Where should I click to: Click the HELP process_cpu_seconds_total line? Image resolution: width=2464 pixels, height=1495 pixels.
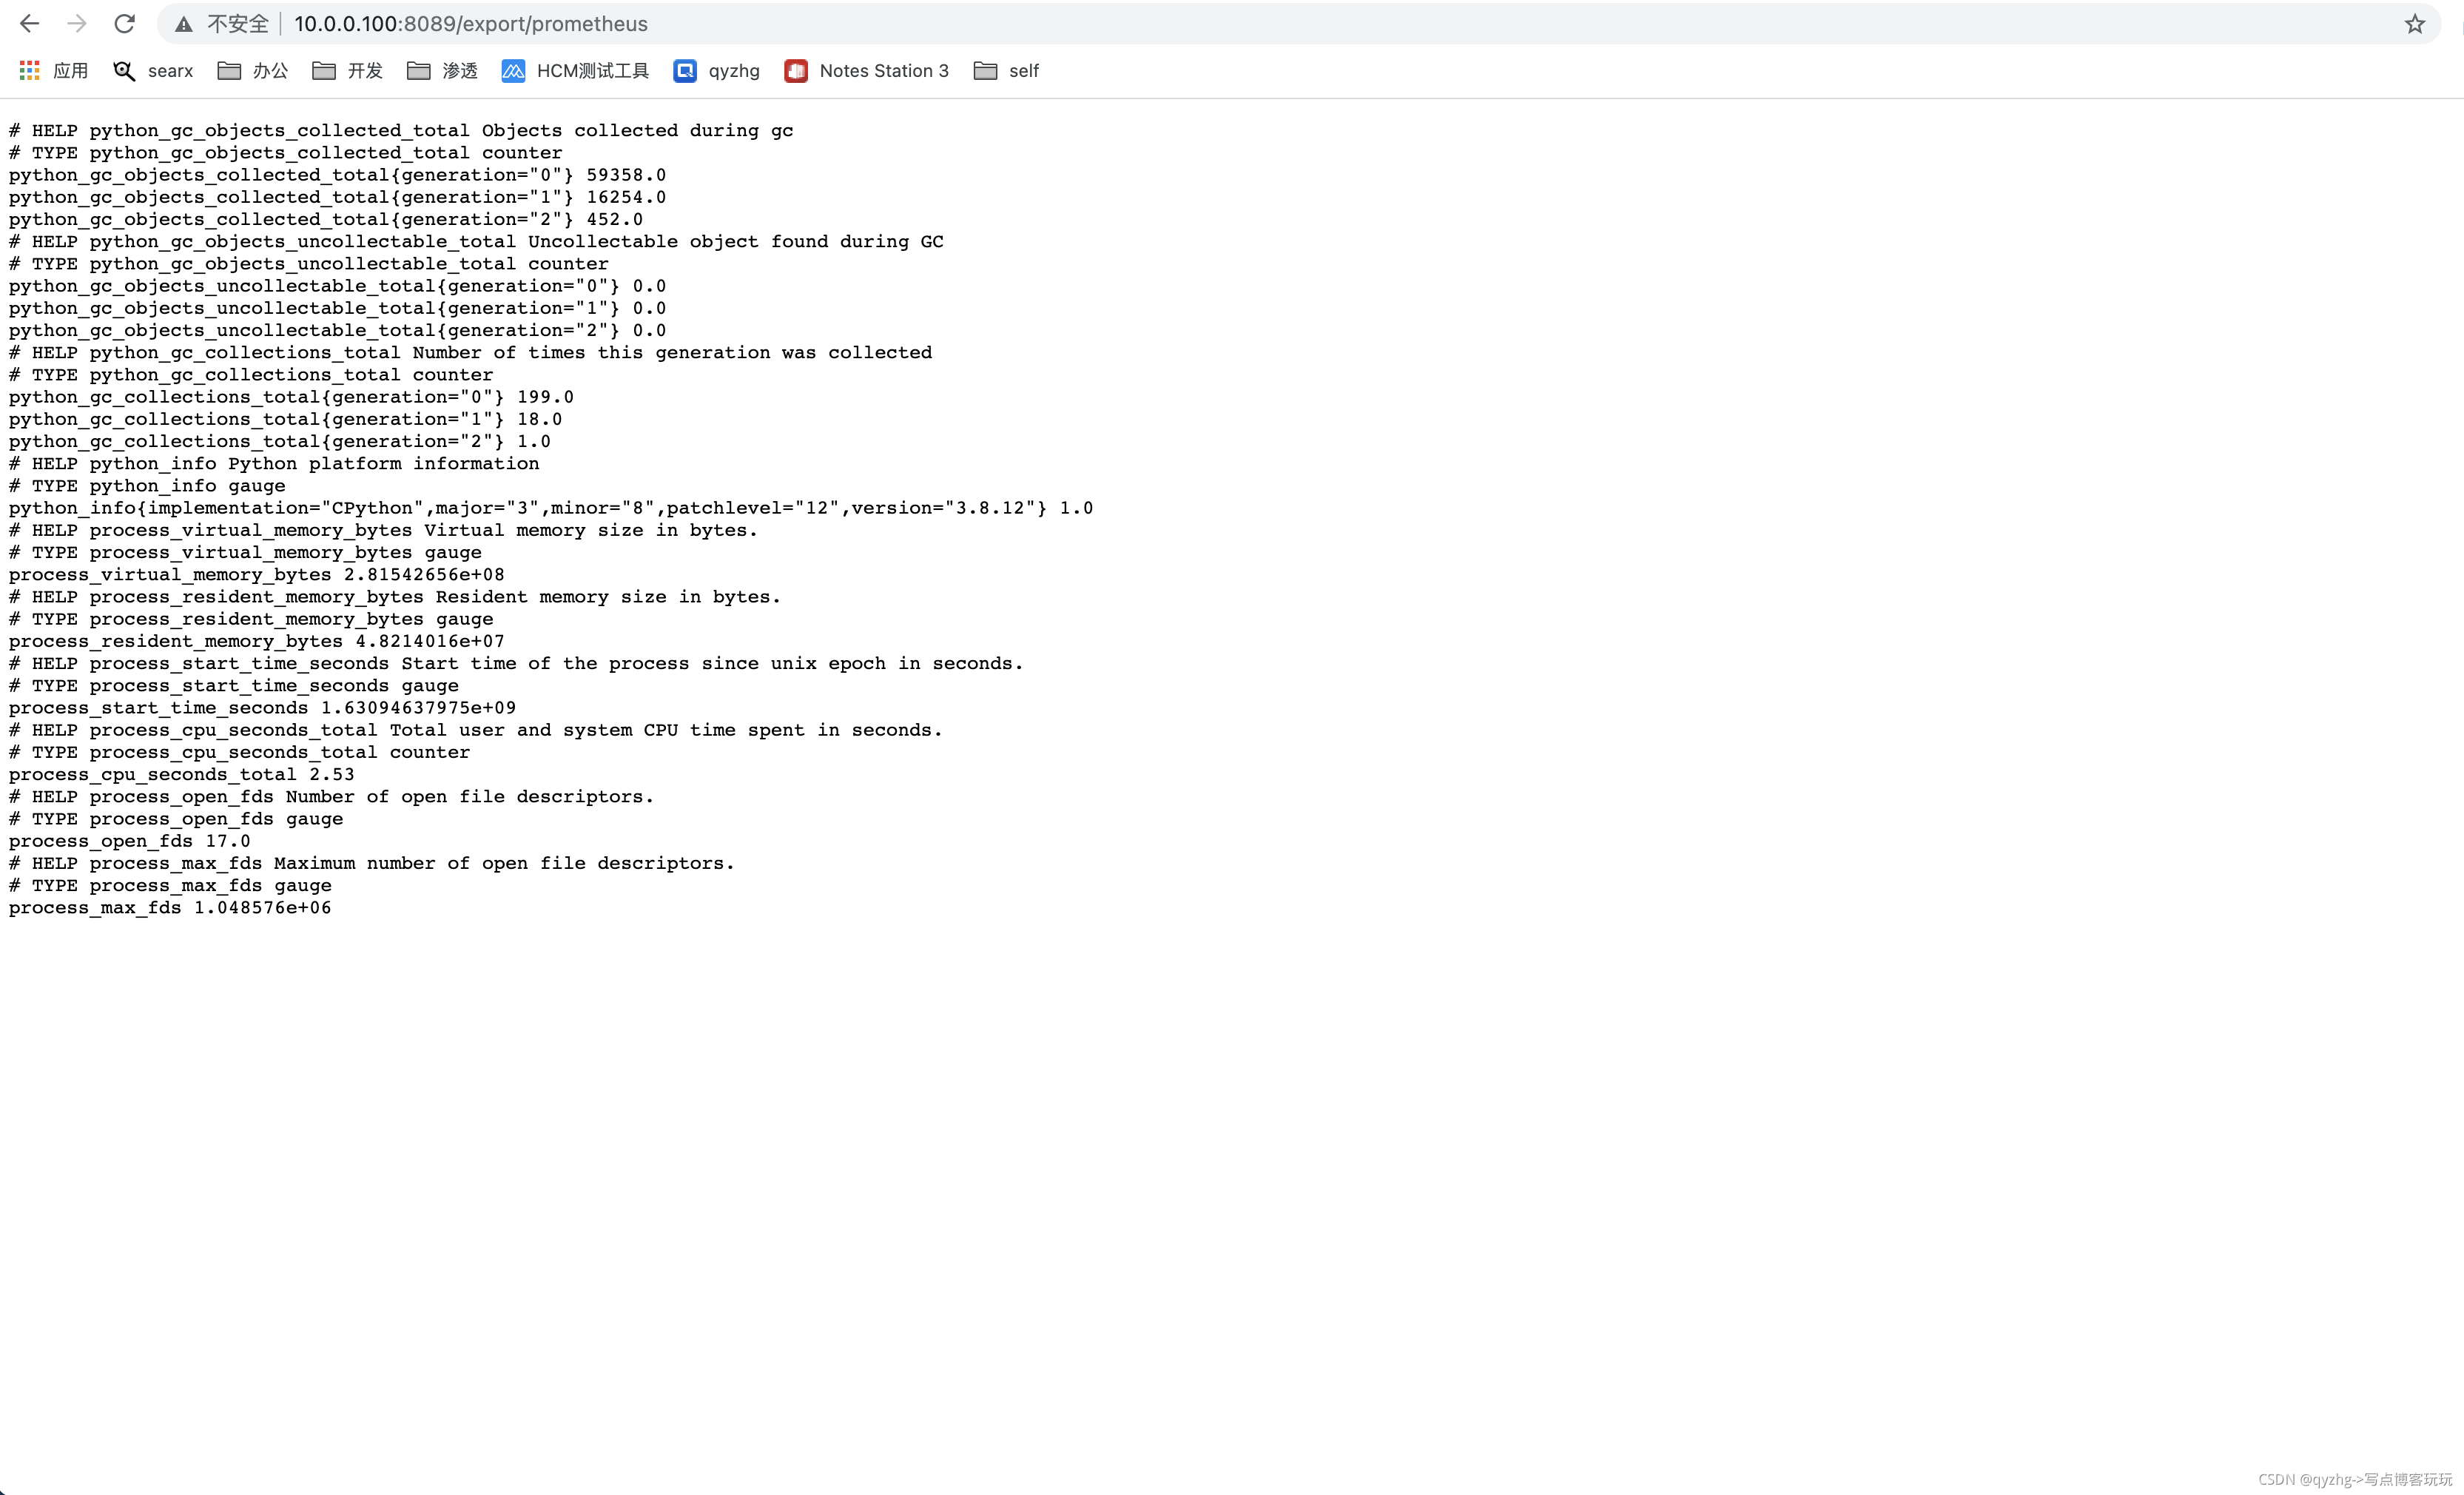[x=476, y=730]
